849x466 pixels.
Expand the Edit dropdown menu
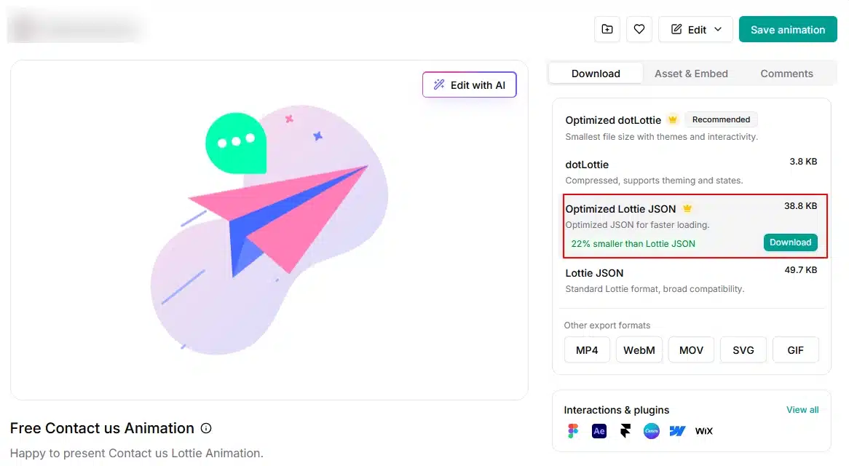[x=695, y=29]
